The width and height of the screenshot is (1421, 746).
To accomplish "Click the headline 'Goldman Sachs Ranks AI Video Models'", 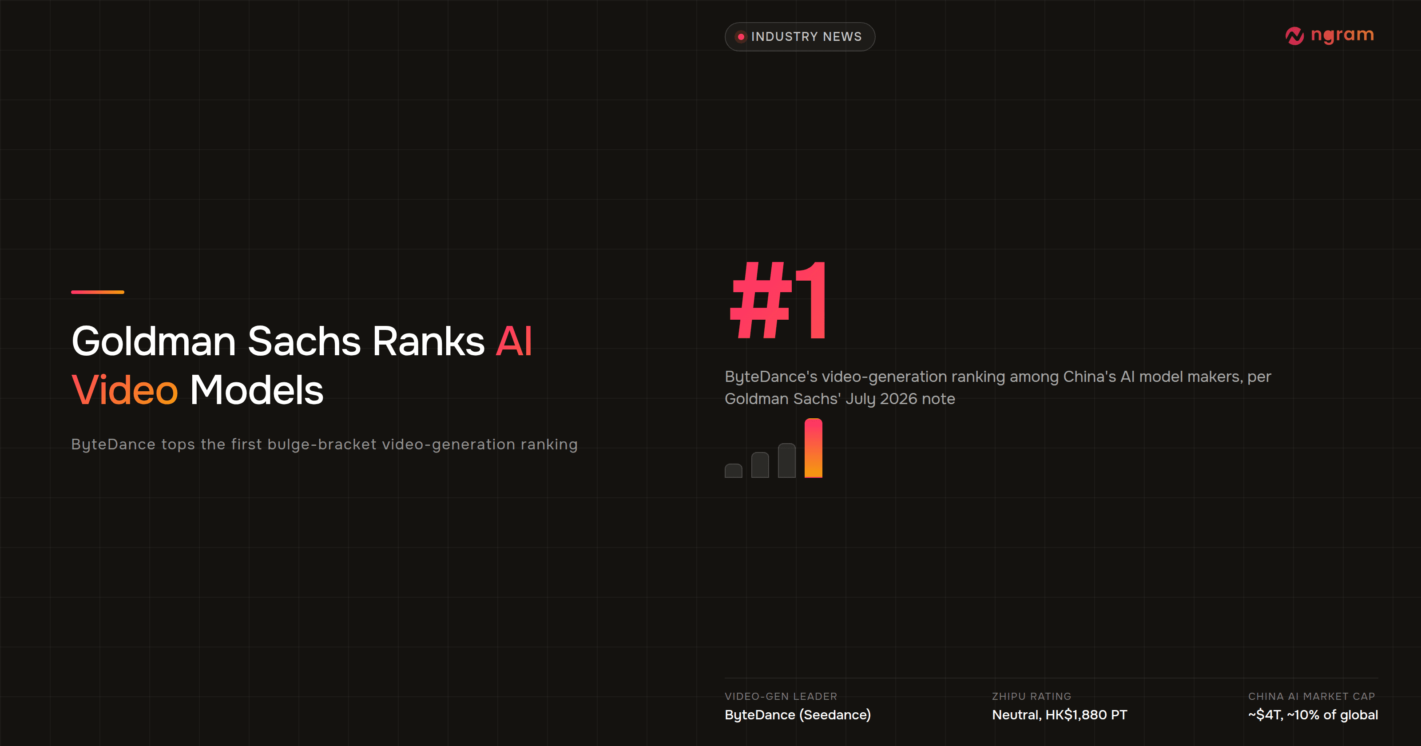I will (302, 365).
